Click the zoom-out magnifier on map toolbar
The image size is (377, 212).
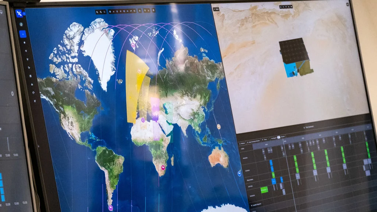[x=101, y=12]
